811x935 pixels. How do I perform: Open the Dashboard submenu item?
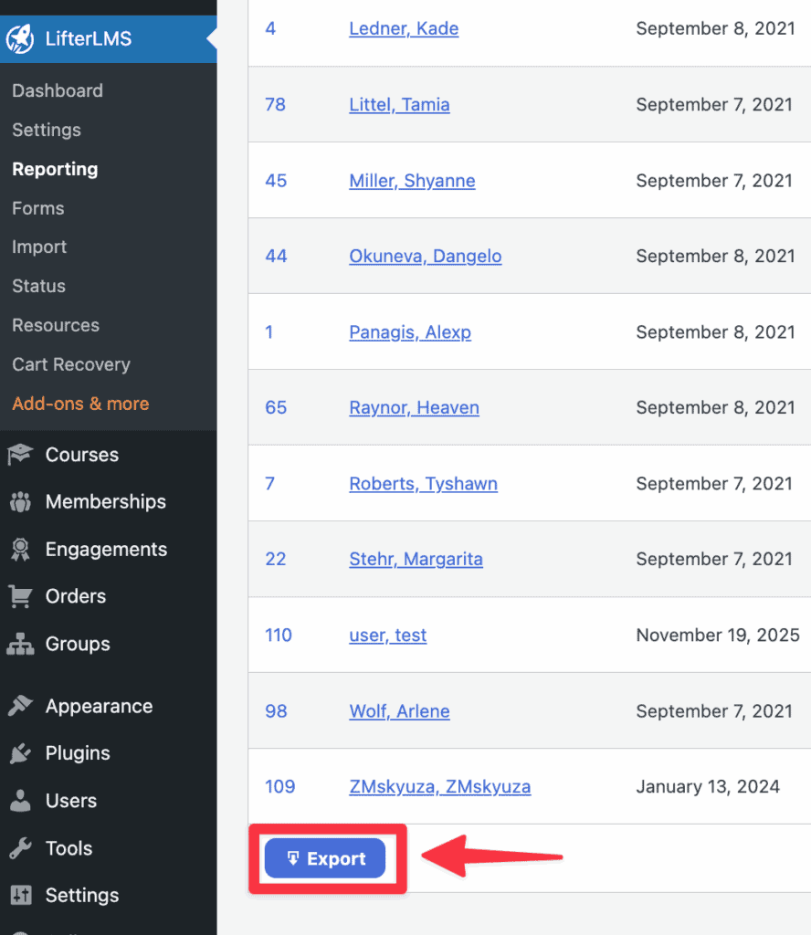58,90
